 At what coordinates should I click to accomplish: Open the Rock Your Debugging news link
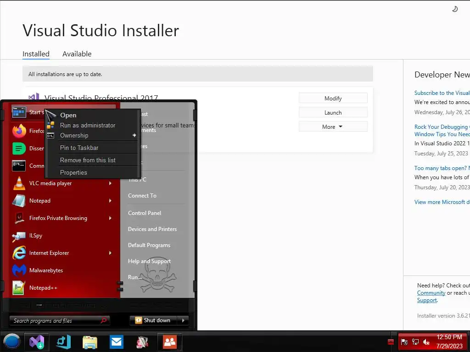point(442,131)
